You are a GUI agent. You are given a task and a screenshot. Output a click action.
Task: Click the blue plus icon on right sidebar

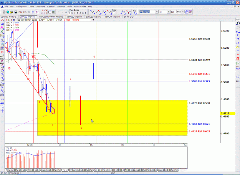(238, 51)
